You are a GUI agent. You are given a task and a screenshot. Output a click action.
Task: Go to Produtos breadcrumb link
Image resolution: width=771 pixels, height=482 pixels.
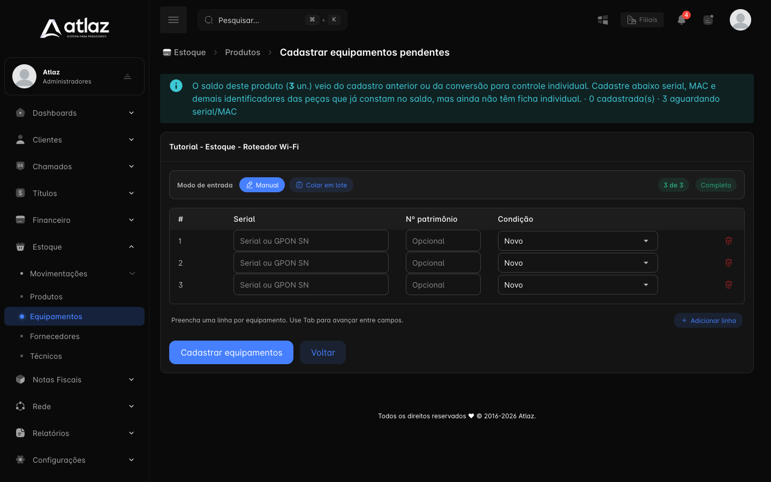click(243, 52)
